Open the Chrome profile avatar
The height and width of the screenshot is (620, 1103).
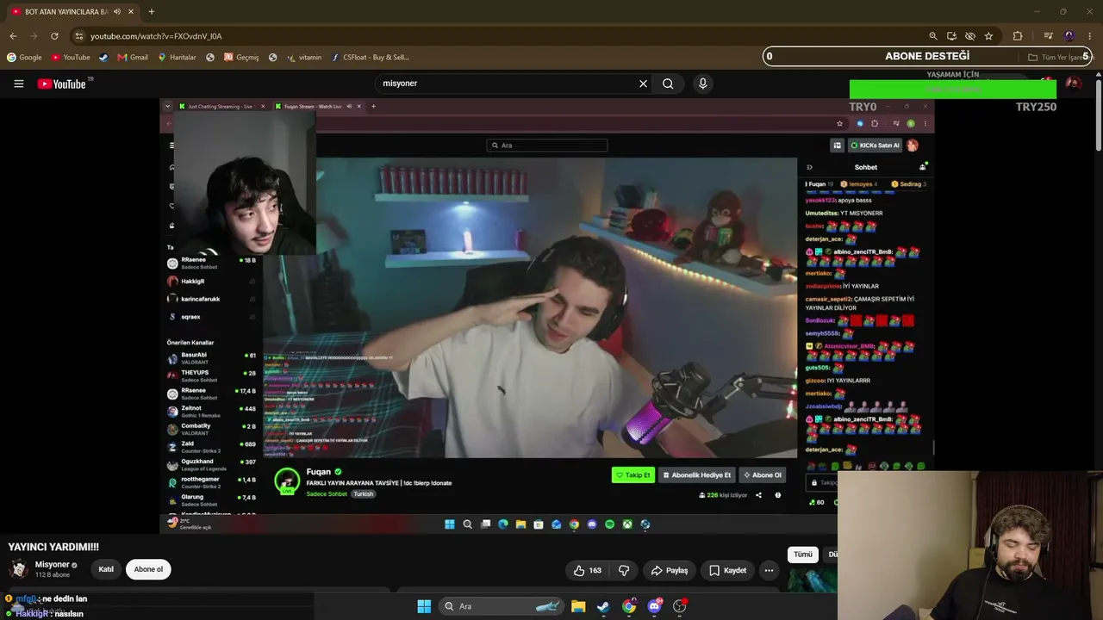pyautogui.click(x=1069, y=36)
